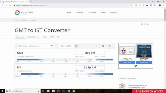This screenshot has height=93, width=166.
Task: Open the Home navigation menu
Action: tap(69, 13)
